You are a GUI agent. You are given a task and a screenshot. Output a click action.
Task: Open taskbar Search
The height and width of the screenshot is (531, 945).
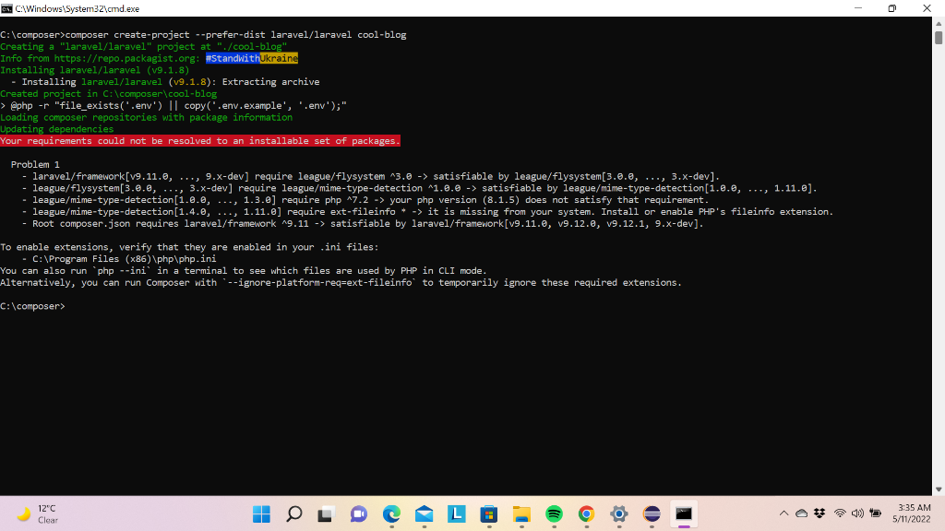[294, 514]
